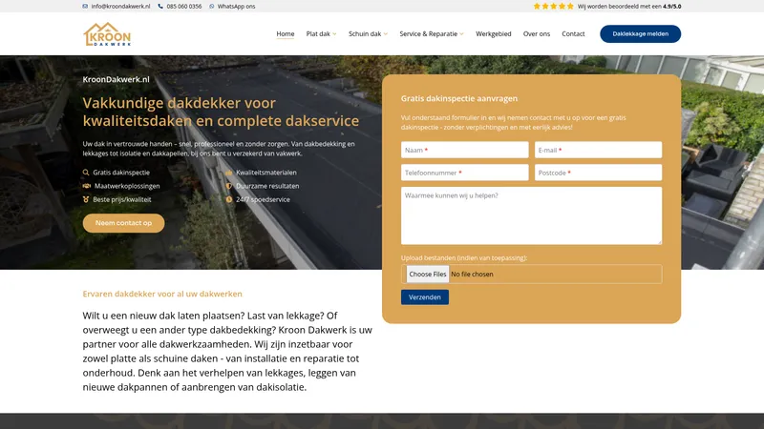Click the Ervaren dakdekker voor al uw dakwerken heading
The width and height of the screenshot is (764, 429).
click(x=162, y=294)
